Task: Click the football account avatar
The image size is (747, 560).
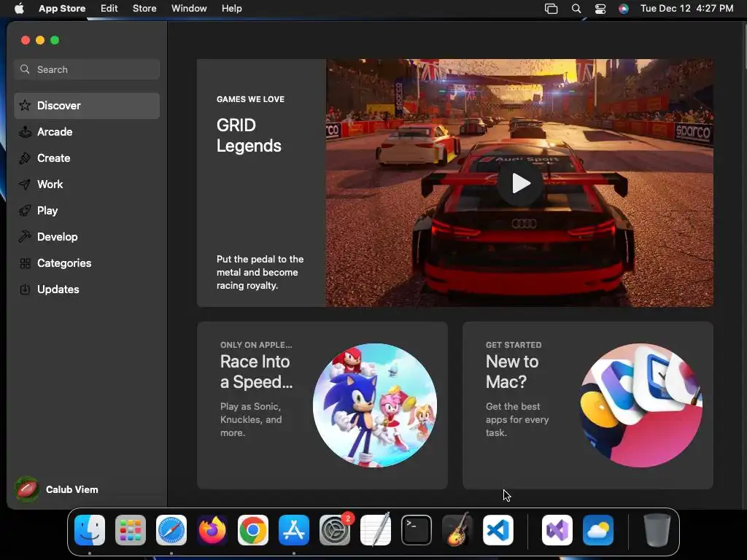Action: tap(27, 489)
